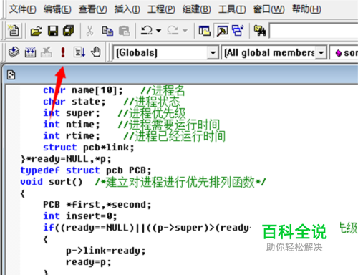Click the line 'int ntime;'
This screenshot has width=358, height=275.
tap(72, 125)
